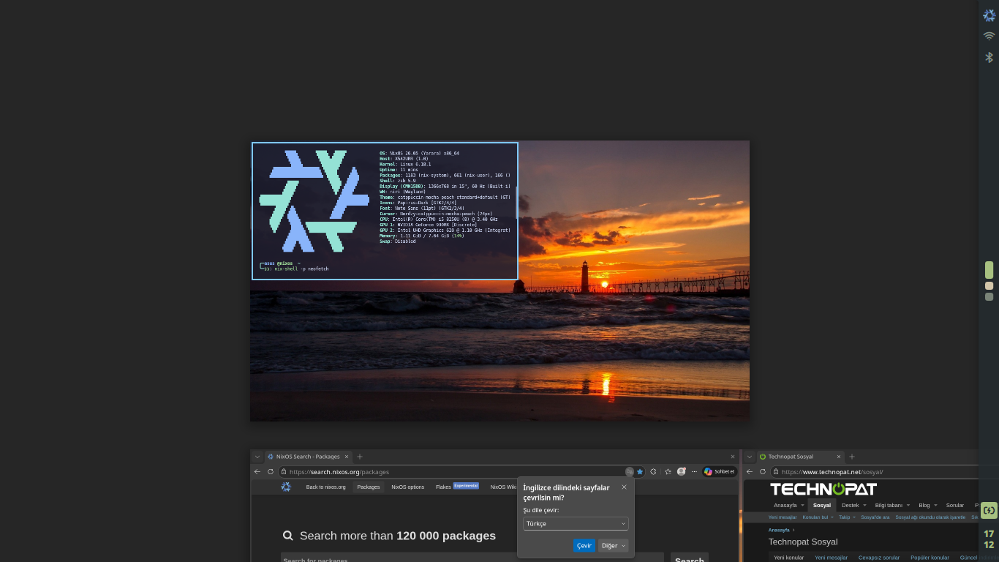Image resolution: width=999 pixels, height=562 pixels.
Task: Click the battery charging indicator icon
Action: tap(989, 510)
